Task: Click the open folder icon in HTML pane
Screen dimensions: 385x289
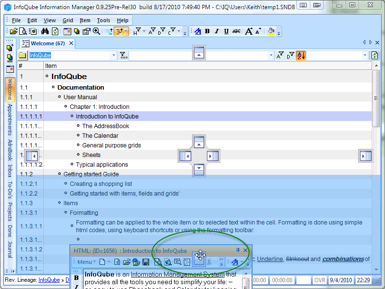Action: tap(127, 262)
